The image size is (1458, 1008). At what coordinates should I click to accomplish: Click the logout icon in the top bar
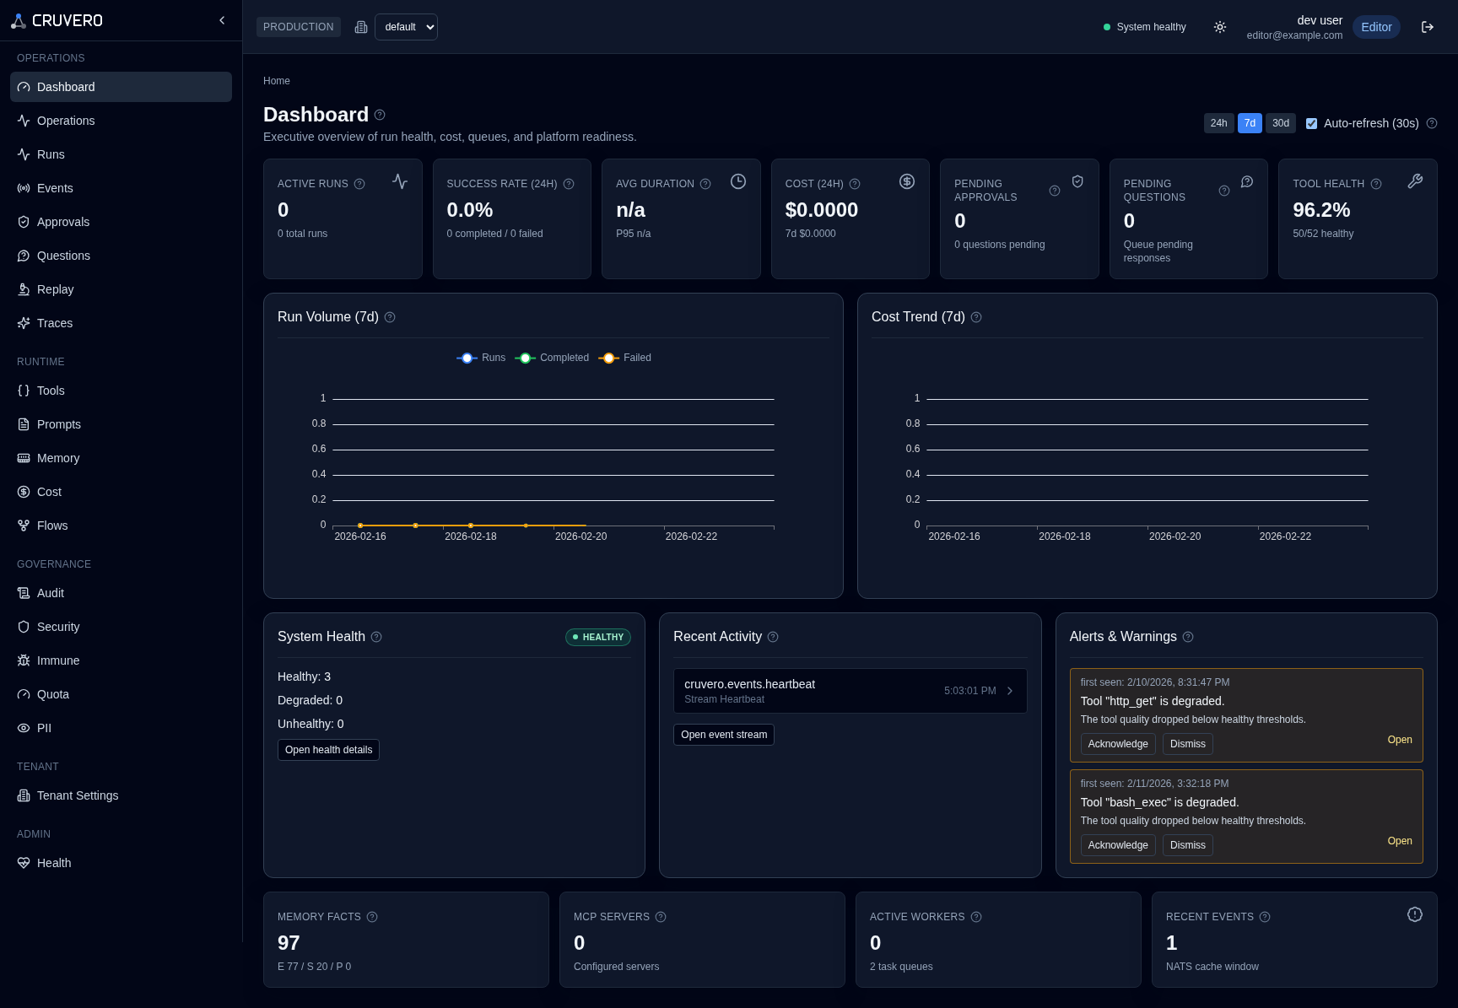click(x=1427, y=26)
